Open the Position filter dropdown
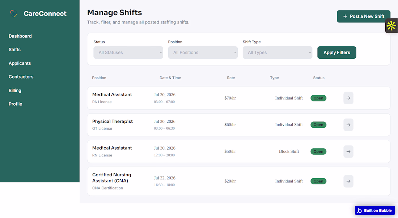Viewport: 398px width, 218px height. 203,53
